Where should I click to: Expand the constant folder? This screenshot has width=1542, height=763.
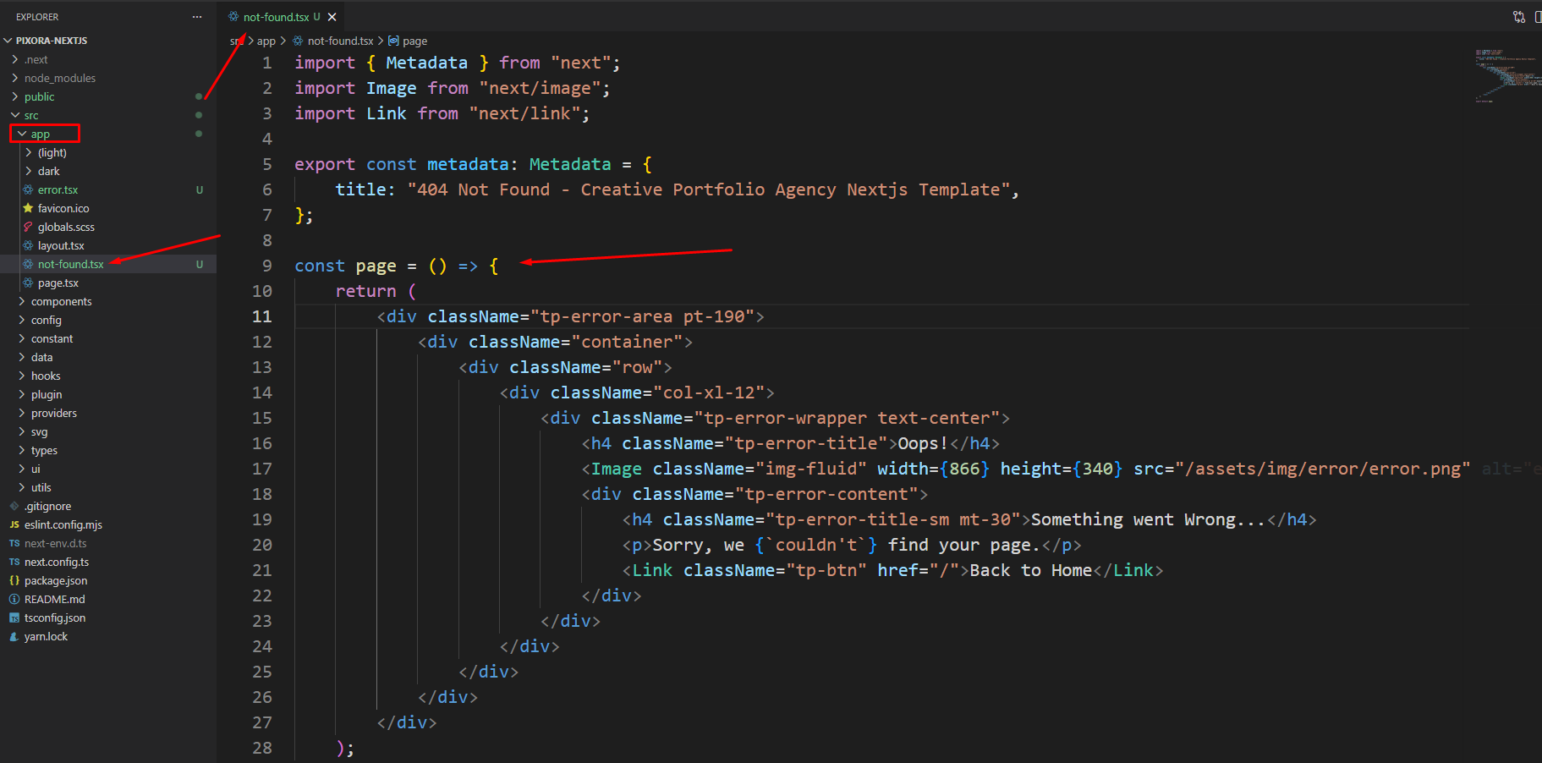point(22,338)
